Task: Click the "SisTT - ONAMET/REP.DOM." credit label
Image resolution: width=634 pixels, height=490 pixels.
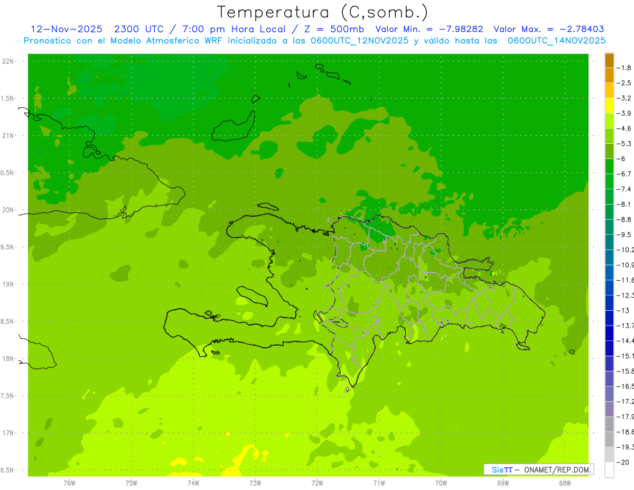Action: (x=538, y=469)
